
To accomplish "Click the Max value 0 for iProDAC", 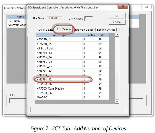I will pos(103,97).
